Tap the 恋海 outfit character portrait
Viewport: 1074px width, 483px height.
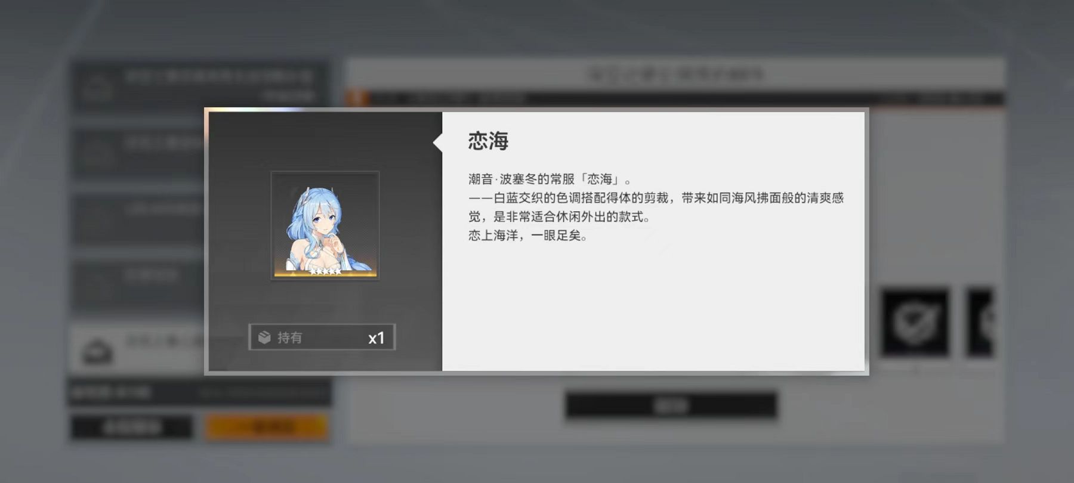(325, 225)
